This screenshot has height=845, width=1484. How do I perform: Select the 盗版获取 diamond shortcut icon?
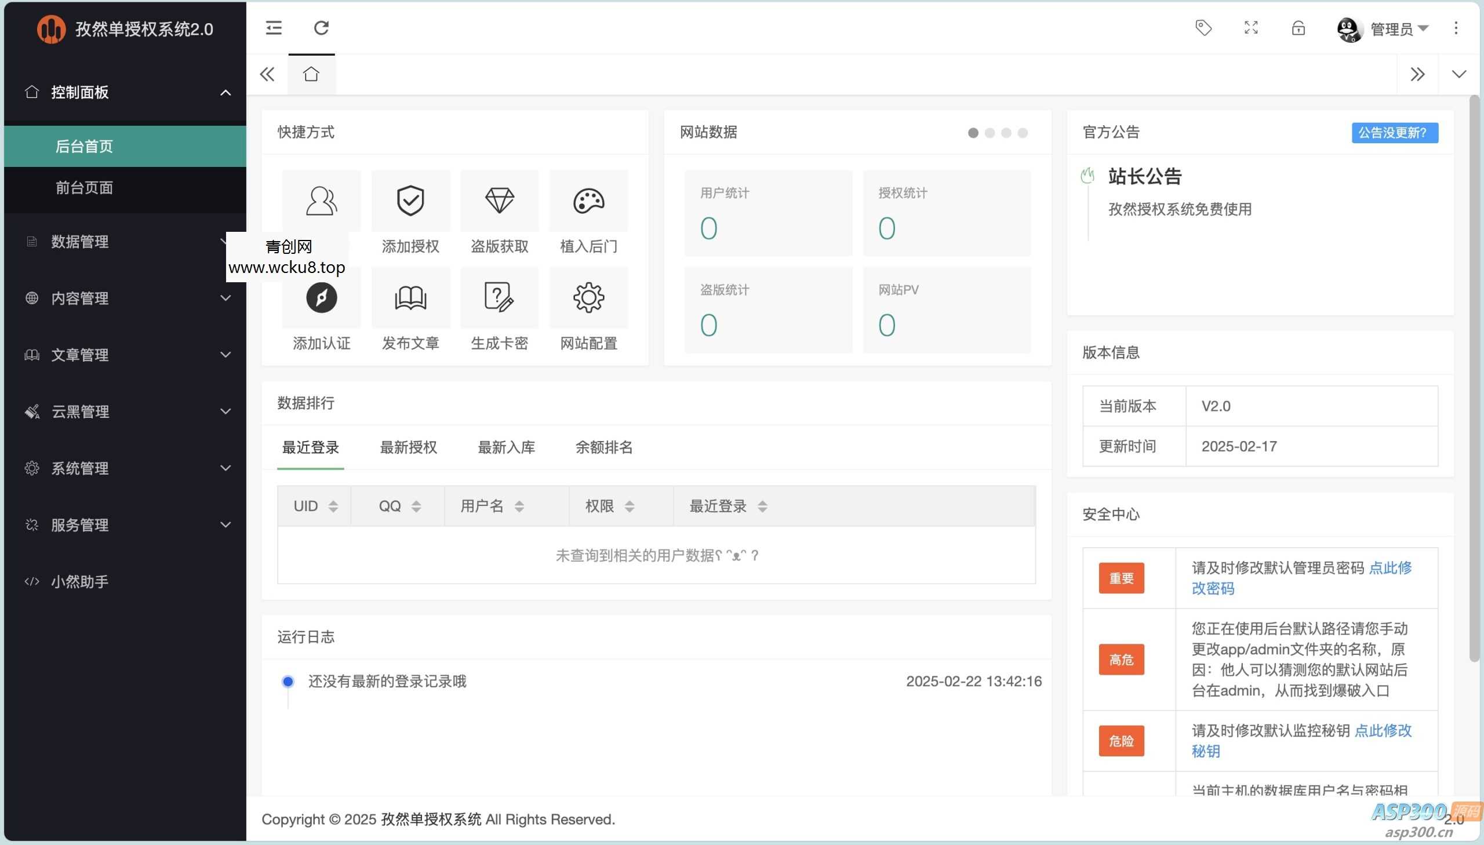point(499,201)
